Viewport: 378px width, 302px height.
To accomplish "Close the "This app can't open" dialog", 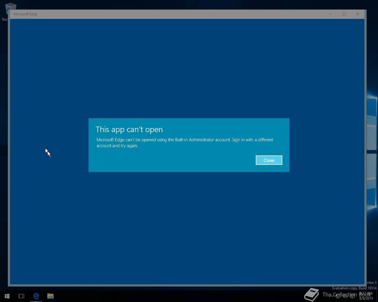I will click(x=269, y=160).
